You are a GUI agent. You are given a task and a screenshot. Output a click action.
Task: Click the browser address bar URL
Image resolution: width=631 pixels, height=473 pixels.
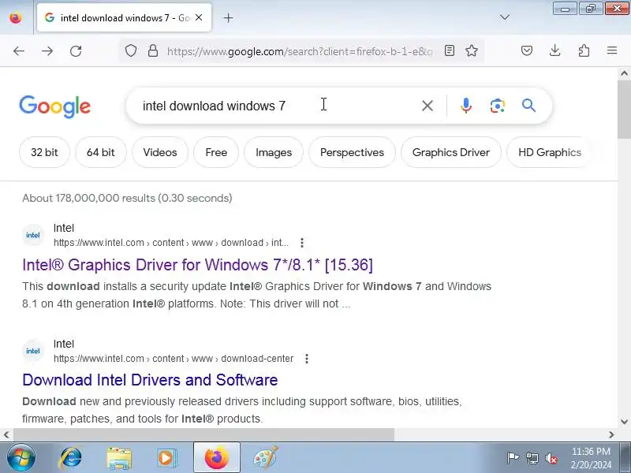pos(300,51)
